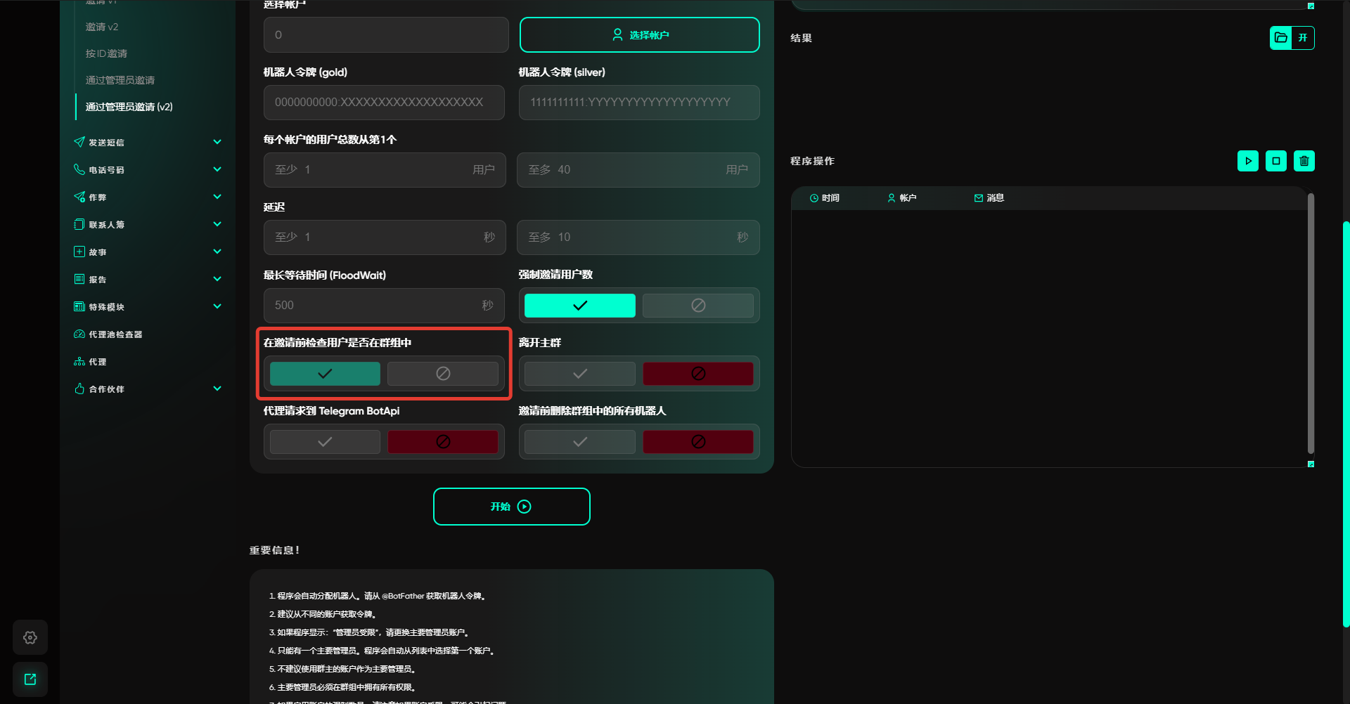Click the 选择帐户 button
The height and width of the screenshot is (704, 1350).
point(639,35)
